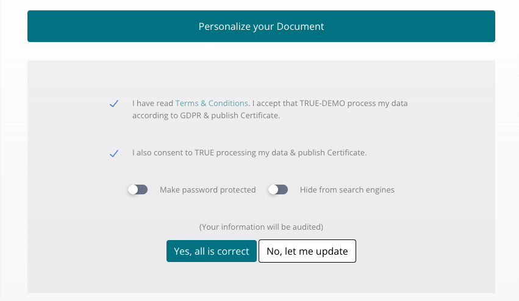Click the Hide from search engines label

(x=347, y=190)
